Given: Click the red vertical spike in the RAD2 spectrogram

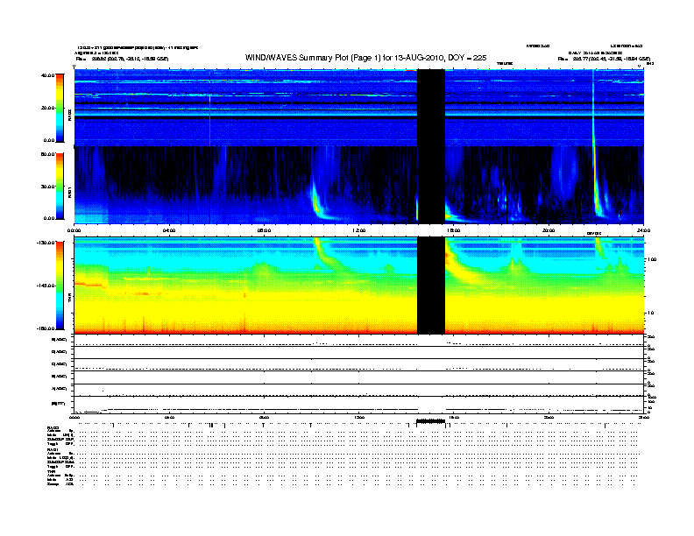Looking at the screenshot, I should pyautogui.click(x=209, y=120).
